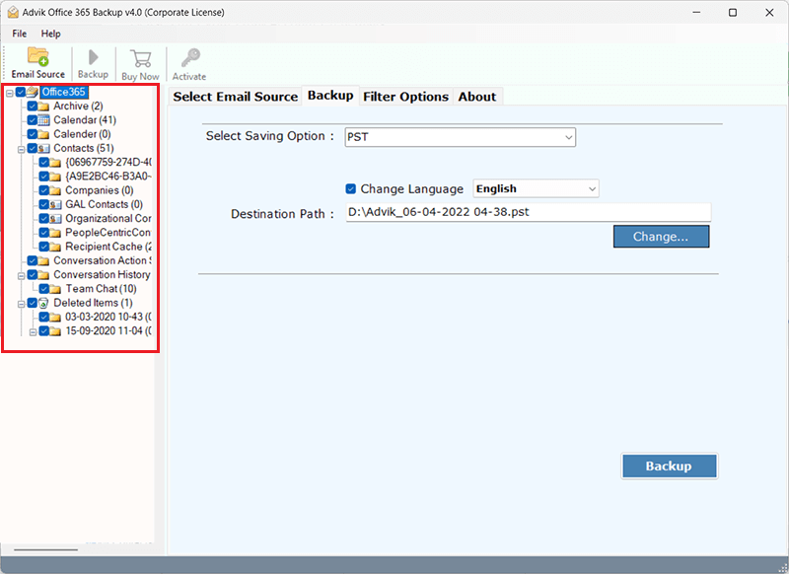Click the Calender (0) folder icon
Screen dimensions: 789x574
43,134
